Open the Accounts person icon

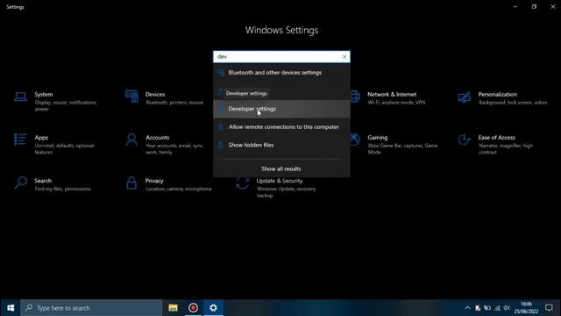click(131, 140)
